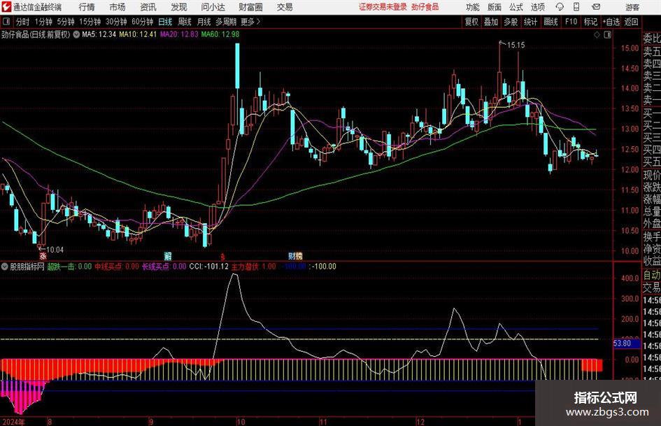Click the Tongdaxin red logo icon
Screen dimensions: 661x426
(x=6, y=7)
